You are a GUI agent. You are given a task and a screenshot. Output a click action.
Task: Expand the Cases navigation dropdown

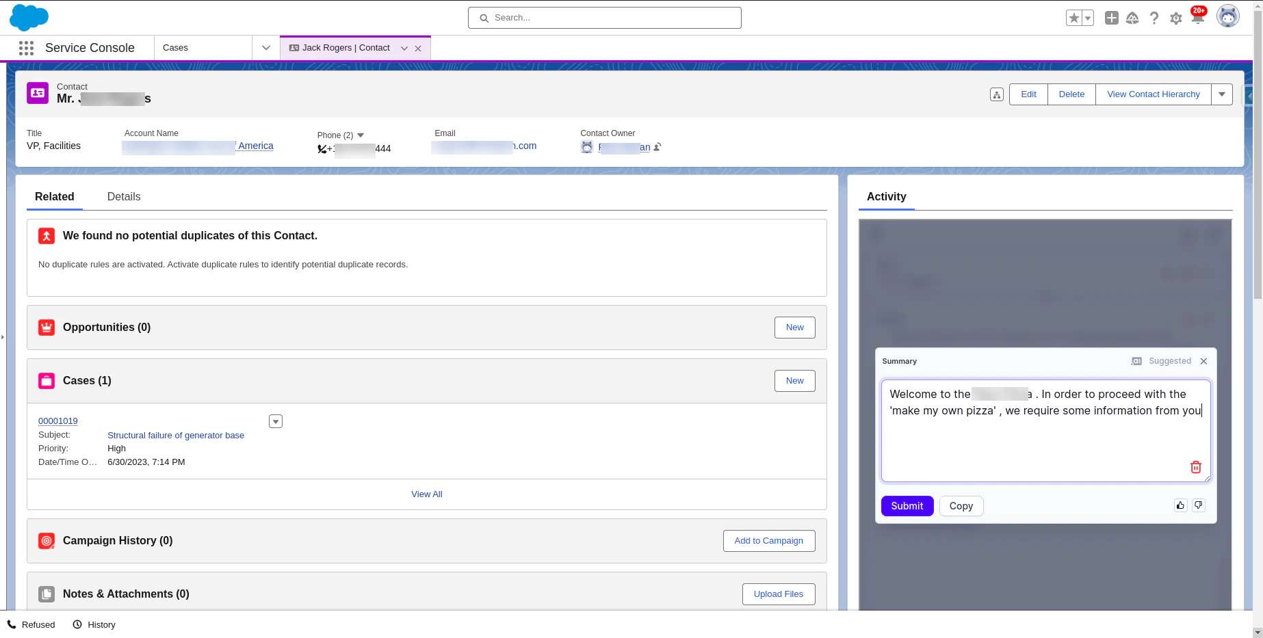pos(266,48)
